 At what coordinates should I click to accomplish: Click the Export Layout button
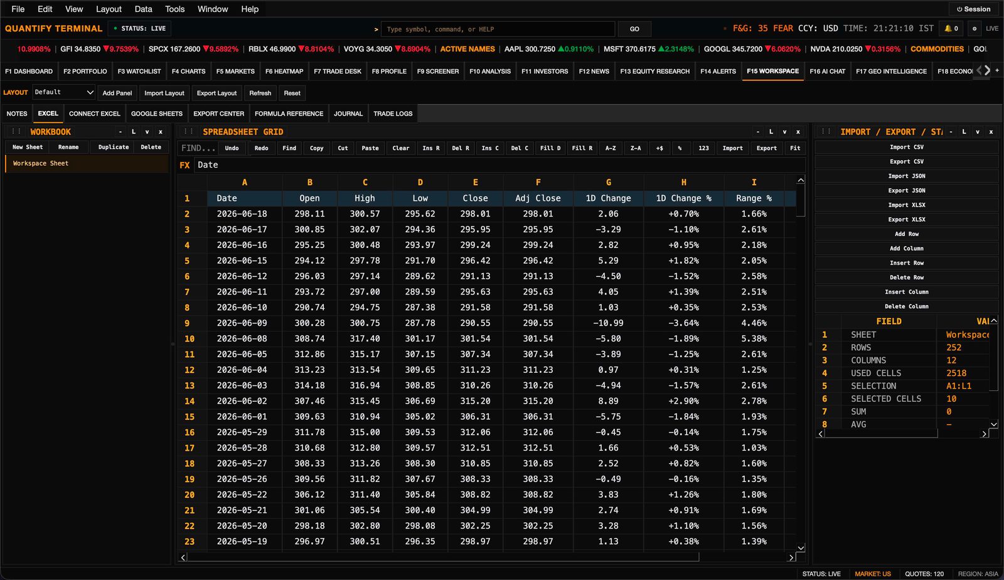(x=216, y=93)
